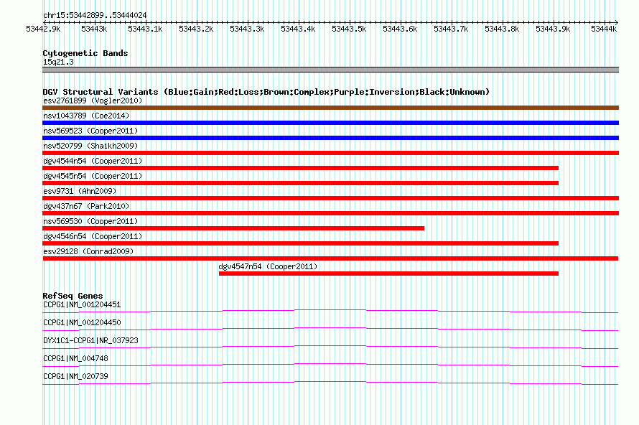Click the blue nsv569523 Cooper2011 bar
This screenshot has width=639, height=425.
[x=330, y=138]
